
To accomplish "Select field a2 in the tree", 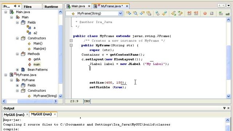I will click(x=35, y=33).
